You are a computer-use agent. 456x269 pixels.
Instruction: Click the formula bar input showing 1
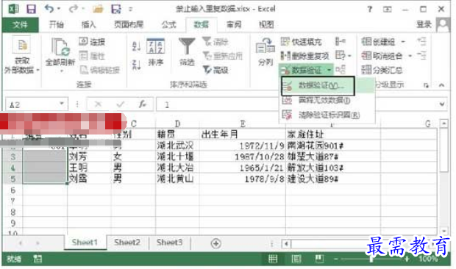pyautogui.click(x=296, y=104)
